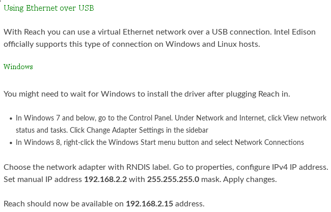Click the bold subnet mask 255.255.255.0
331x212 pixels.
tap(173, 179)
